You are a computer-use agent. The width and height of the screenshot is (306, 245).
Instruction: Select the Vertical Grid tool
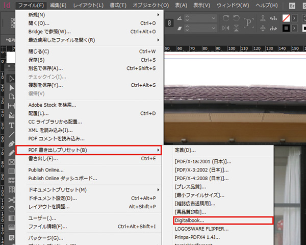[11, 189]
